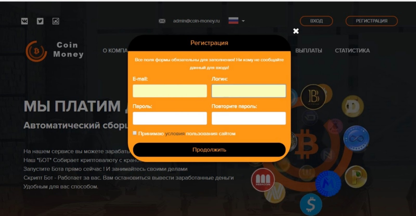Click the РЕГИСТРАЦИЯ button in header

point(371,21)
